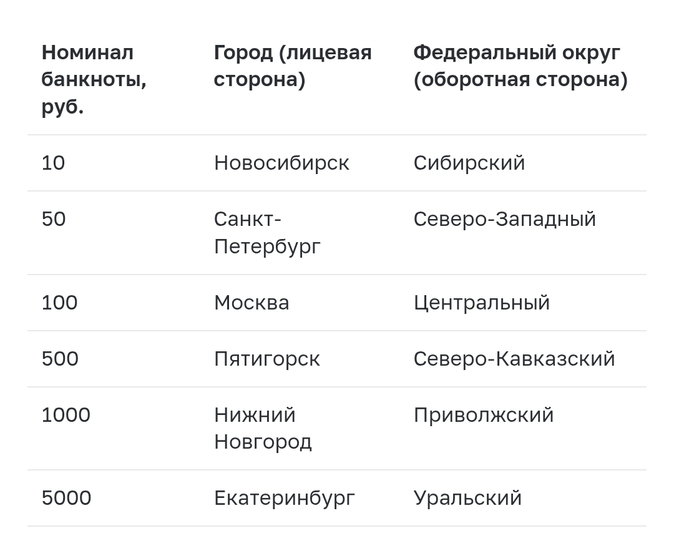Screen dimensions: 674x551
Task: Select the 'Уральский' district cell
Action: pyautogui.click(x=467, y=498)
